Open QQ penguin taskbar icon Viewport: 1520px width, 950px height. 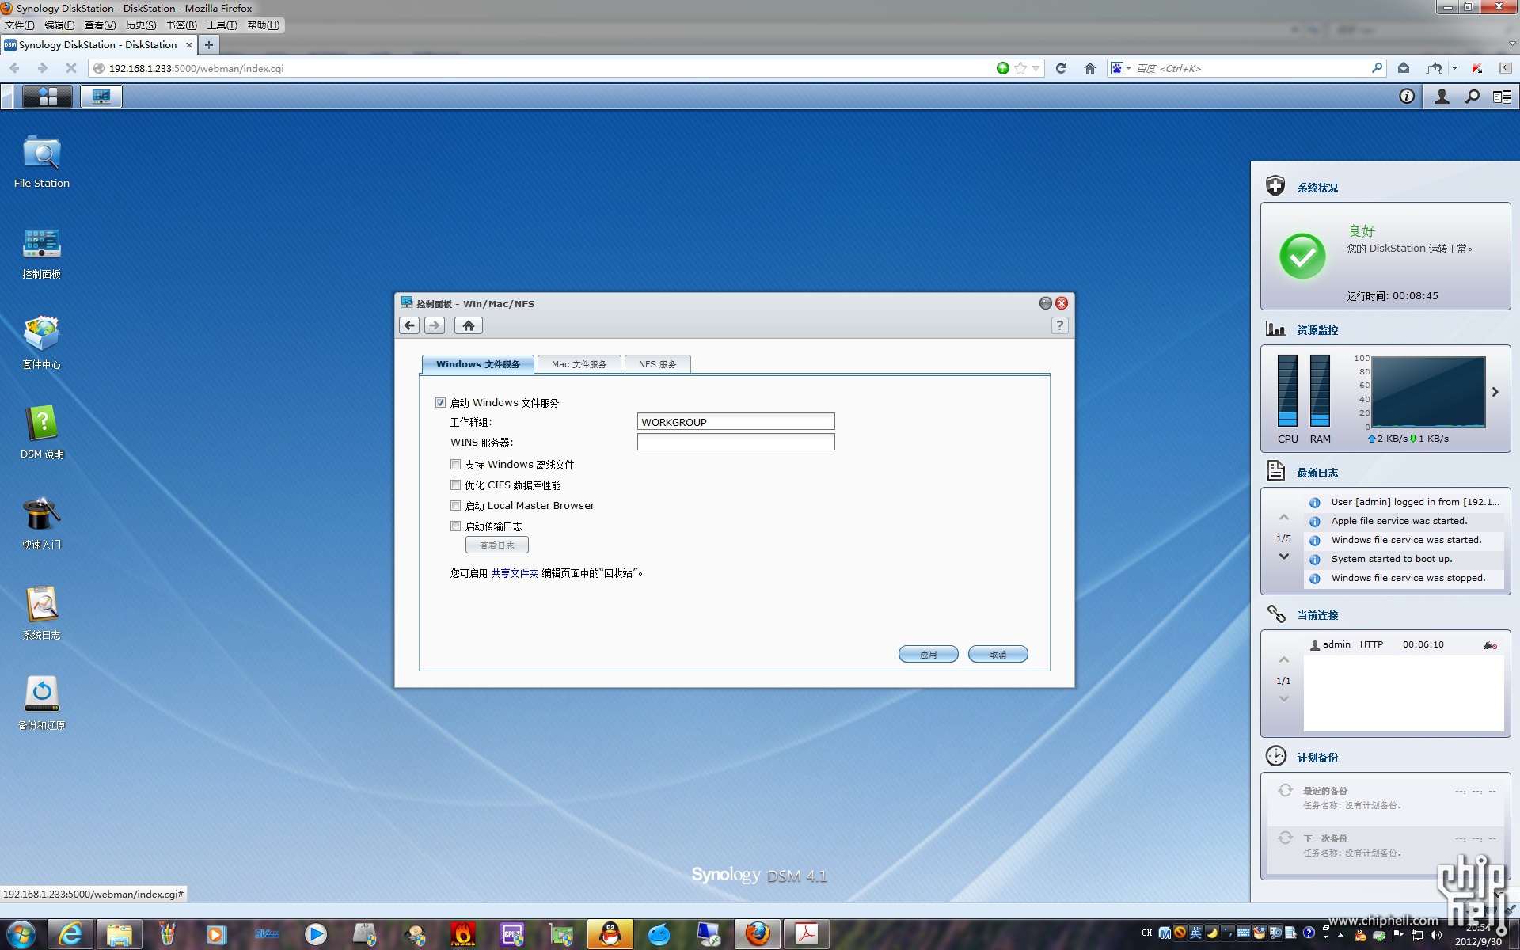[610, 934]
